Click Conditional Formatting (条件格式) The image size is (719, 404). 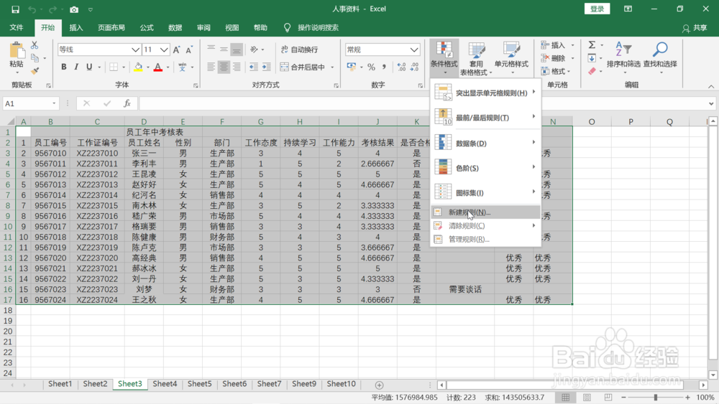click(444, 58)
